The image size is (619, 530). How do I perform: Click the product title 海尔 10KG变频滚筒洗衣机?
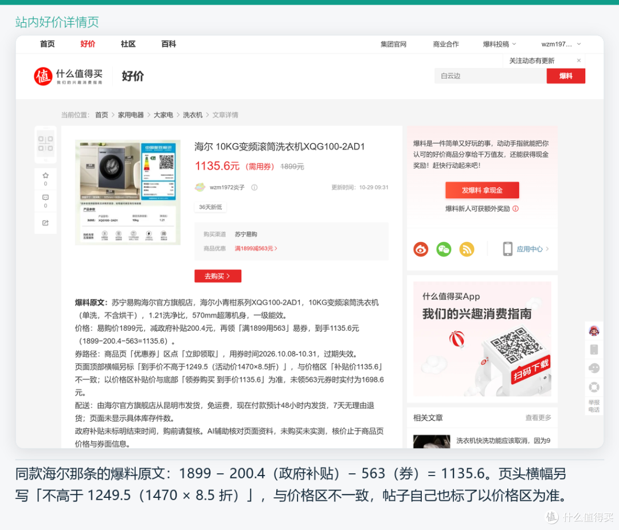click(x=280, y=147)
